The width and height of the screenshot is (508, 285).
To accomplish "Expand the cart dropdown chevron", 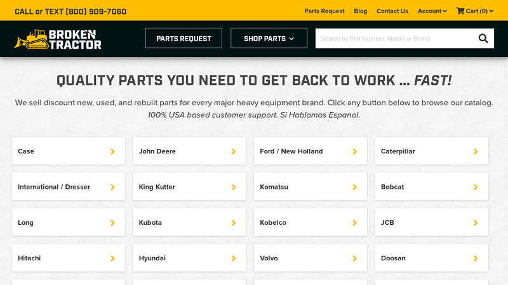I will [x=491, y=11].
